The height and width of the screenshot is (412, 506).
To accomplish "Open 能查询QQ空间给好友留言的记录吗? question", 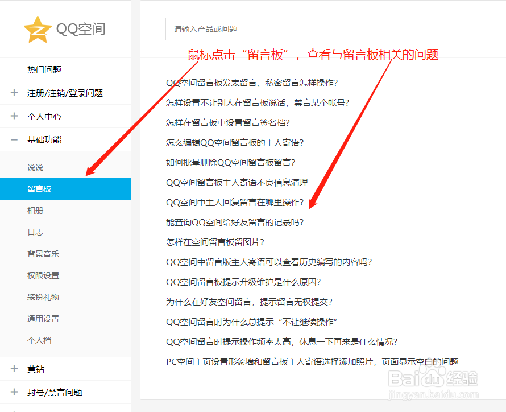I will click(235, 222).
